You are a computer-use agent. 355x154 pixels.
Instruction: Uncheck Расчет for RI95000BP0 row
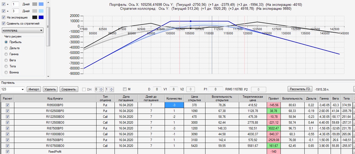[7, 105]
